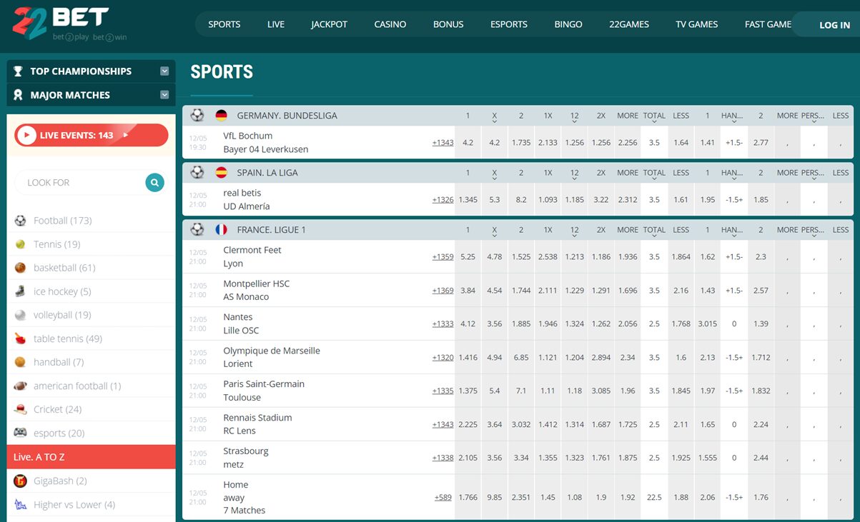Expand +1343 markets for VfL Bochum match

(443, 143)
